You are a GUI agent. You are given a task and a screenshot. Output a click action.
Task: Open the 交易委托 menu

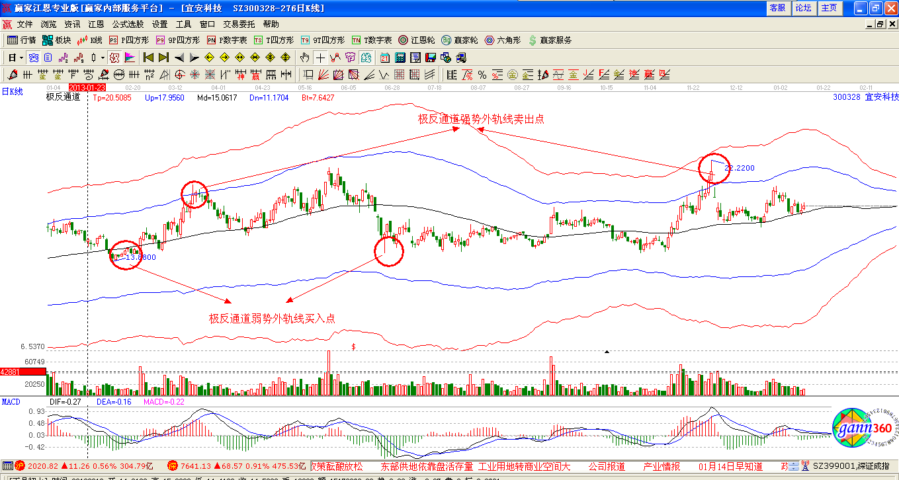tap(239, 24)
